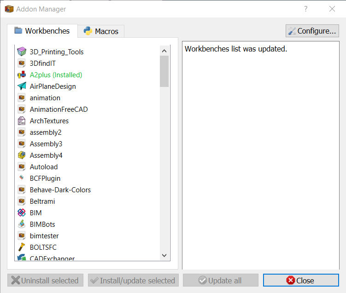Select BCFPlugin in the list
Screen dimensions: 346x293
[45, 178]
